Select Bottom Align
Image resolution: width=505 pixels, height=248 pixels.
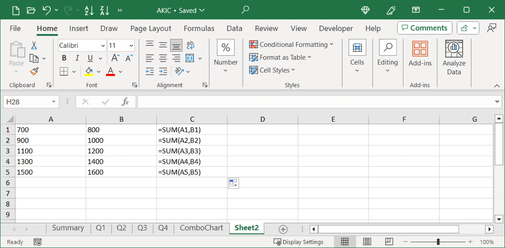[176, 45]
